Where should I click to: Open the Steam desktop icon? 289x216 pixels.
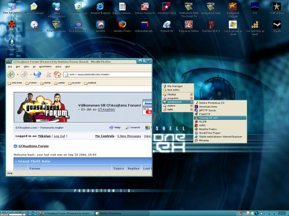point(276,25)
